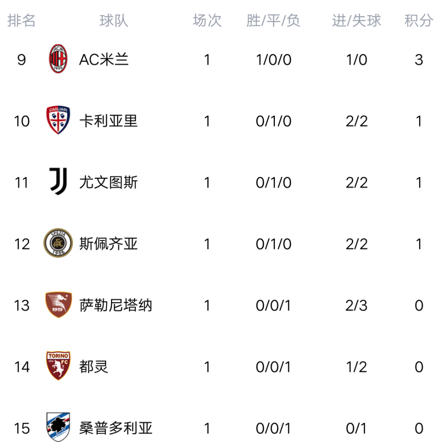Open the 都灵 team entry

point(94,367)
